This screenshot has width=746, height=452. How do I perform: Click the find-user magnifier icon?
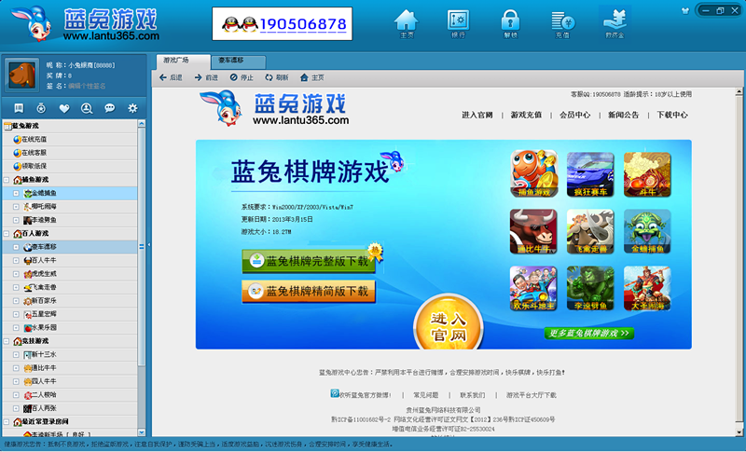pos(87,108)
